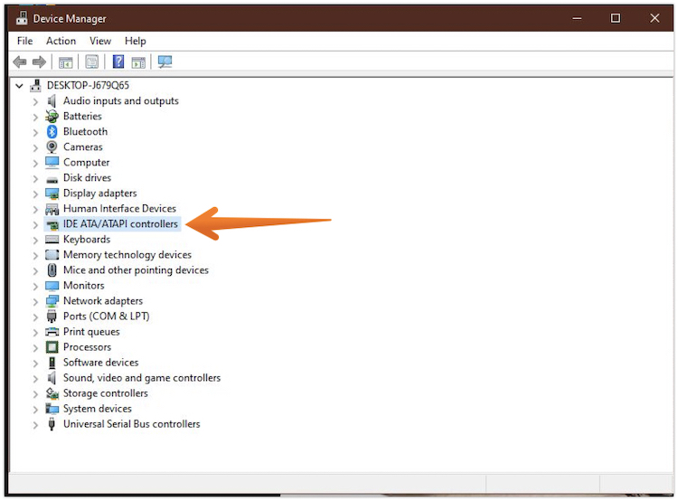Open the View menu
The width and height of the screenshot is (678, 501).
(x=100, y=41)
